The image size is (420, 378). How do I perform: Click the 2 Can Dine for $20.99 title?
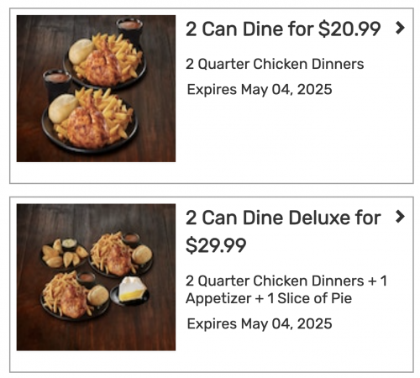click(x=283, y=29)
